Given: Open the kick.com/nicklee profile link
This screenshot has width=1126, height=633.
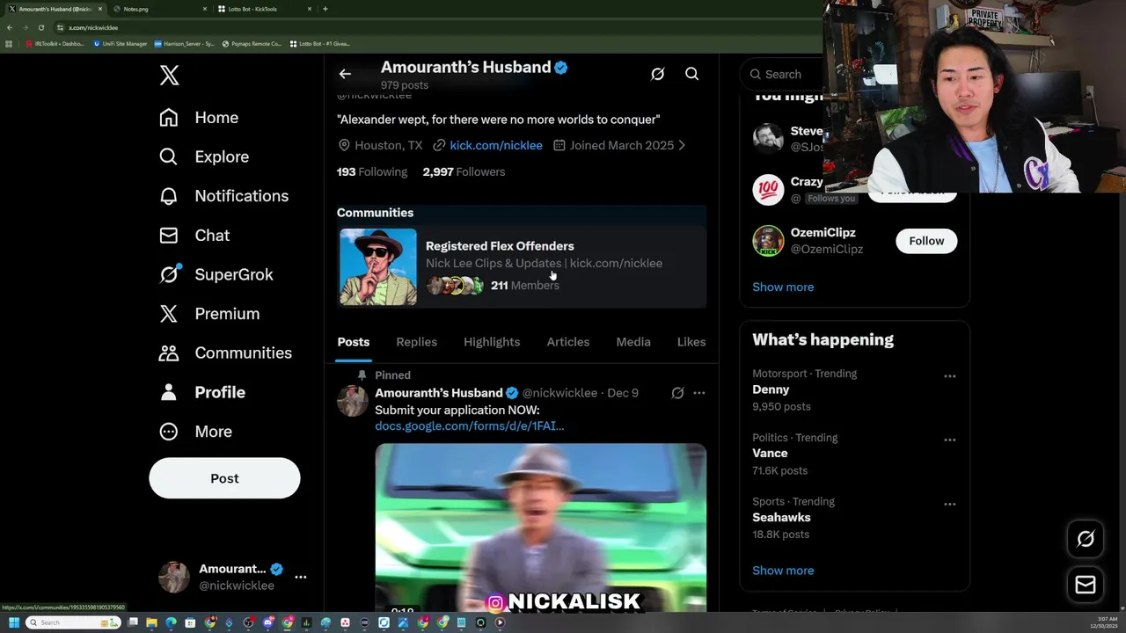Looking at the screenshot, I should [x=496, y=145].
